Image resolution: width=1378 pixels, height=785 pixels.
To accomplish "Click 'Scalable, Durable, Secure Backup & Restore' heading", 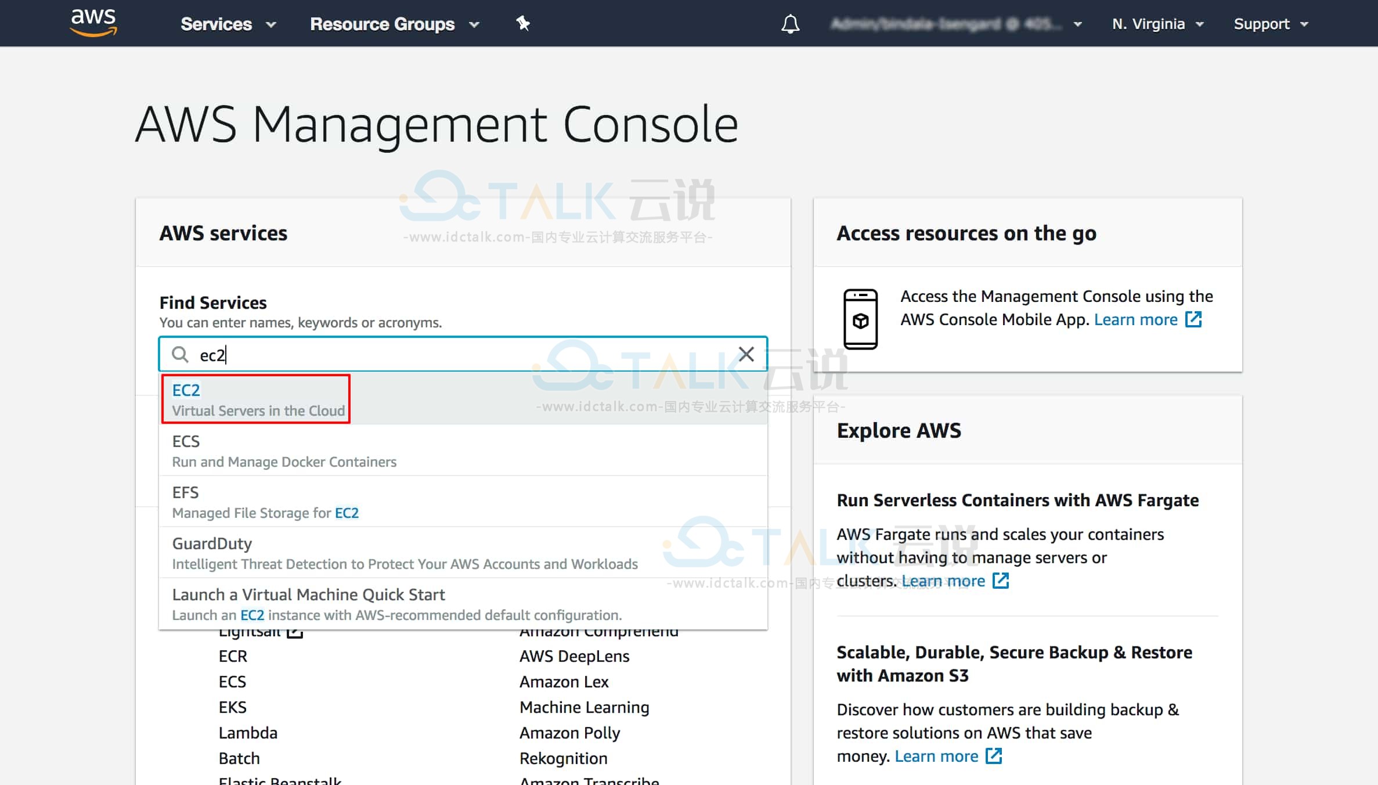I will click(x=1014, y=664).
